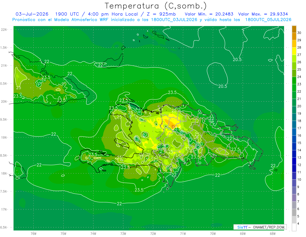306x237 pixels.
Task: Click the color scale label '16'
Action: click(299, 136)
